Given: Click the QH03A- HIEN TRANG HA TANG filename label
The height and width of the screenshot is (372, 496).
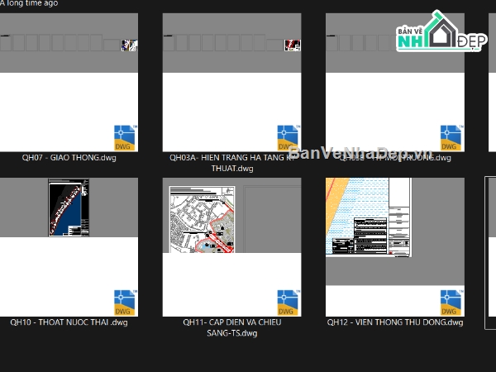Looking at the screenshot, I should pyautogui.click(x=231, y=163).
